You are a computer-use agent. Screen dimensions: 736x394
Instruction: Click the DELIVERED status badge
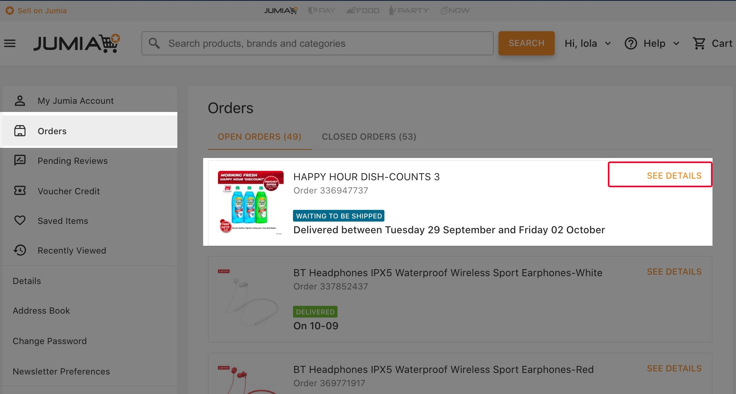pos(315,312)
